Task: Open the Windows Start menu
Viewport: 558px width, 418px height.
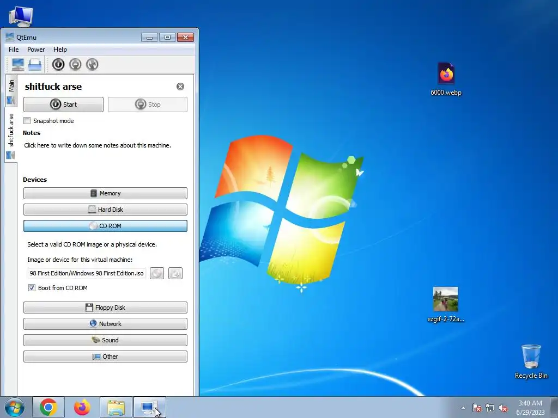Action: pyautogui.click(x=15, y=407)
